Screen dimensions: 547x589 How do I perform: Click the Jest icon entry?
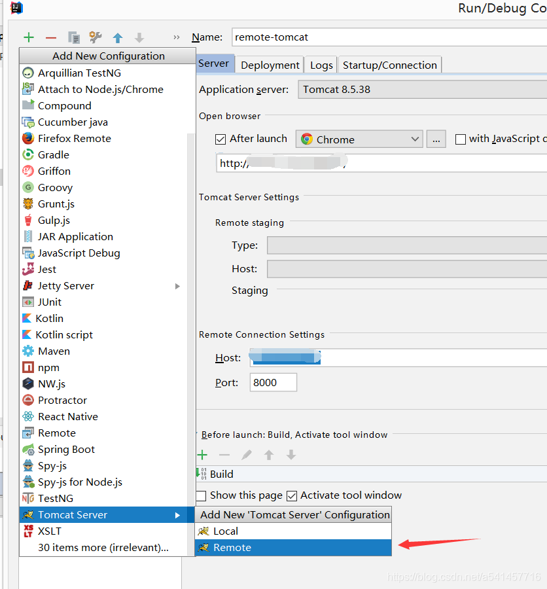coord(28,270)
